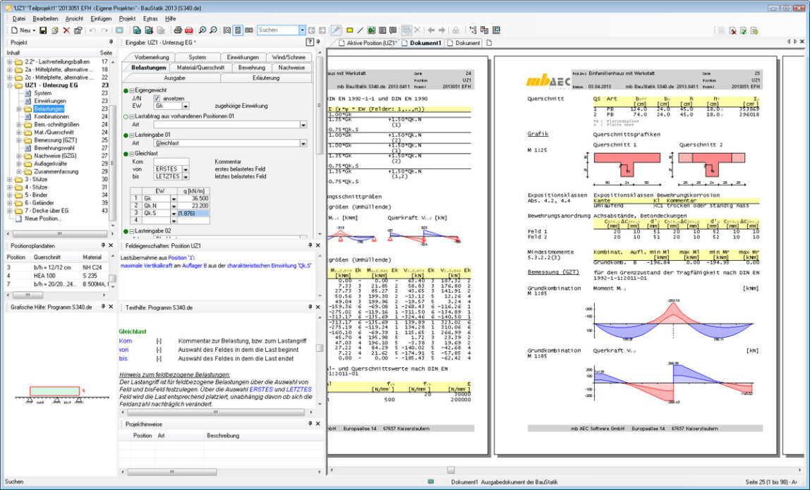Close the Texthilfe panel

point(318,307)
